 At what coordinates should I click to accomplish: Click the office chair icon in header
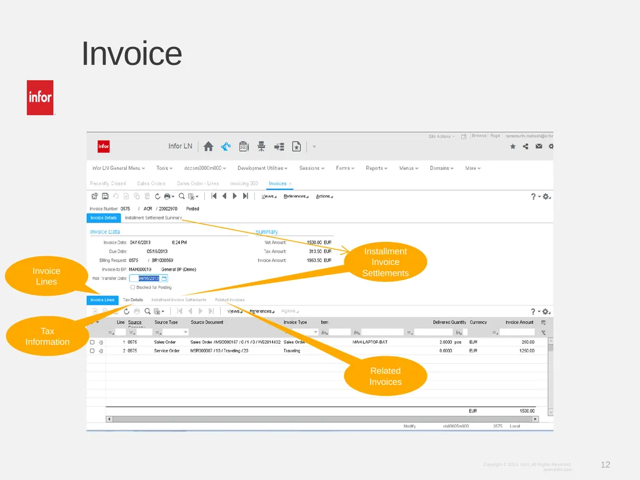261,146
